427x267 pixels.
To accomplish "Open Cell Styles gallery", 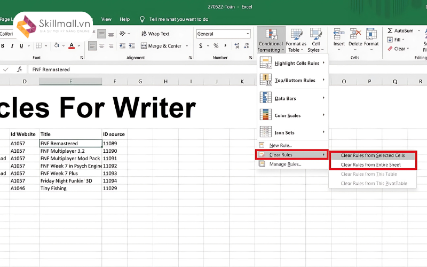I will coord(315,40).
